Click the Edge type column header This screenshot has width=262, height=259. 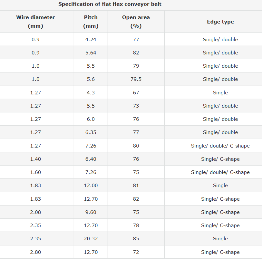tap(220, 22)
